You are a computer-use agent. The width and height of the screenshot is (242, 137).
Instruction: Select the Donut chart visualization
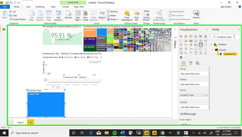196,45
